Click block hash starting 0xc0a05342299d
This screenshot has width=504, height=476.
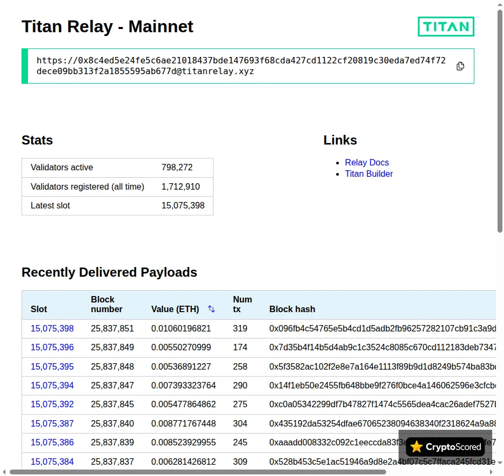point(382,404)
